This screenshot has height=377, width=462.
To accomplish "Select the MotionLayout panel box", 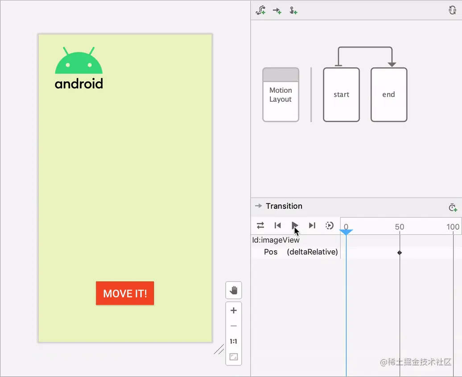I will [280, 94].
